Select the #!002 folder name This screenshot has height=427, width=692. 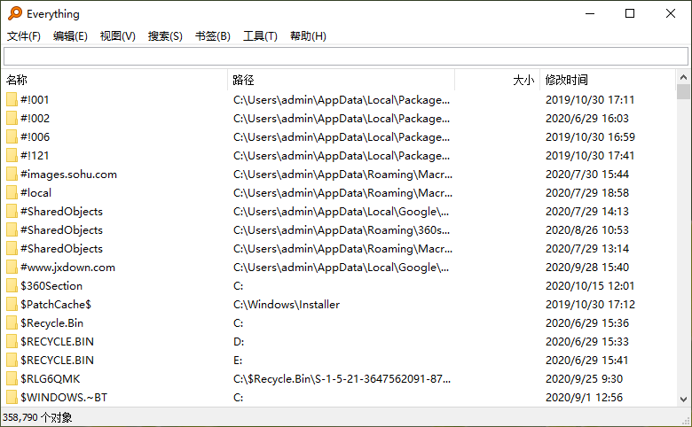tap(35, 119)
